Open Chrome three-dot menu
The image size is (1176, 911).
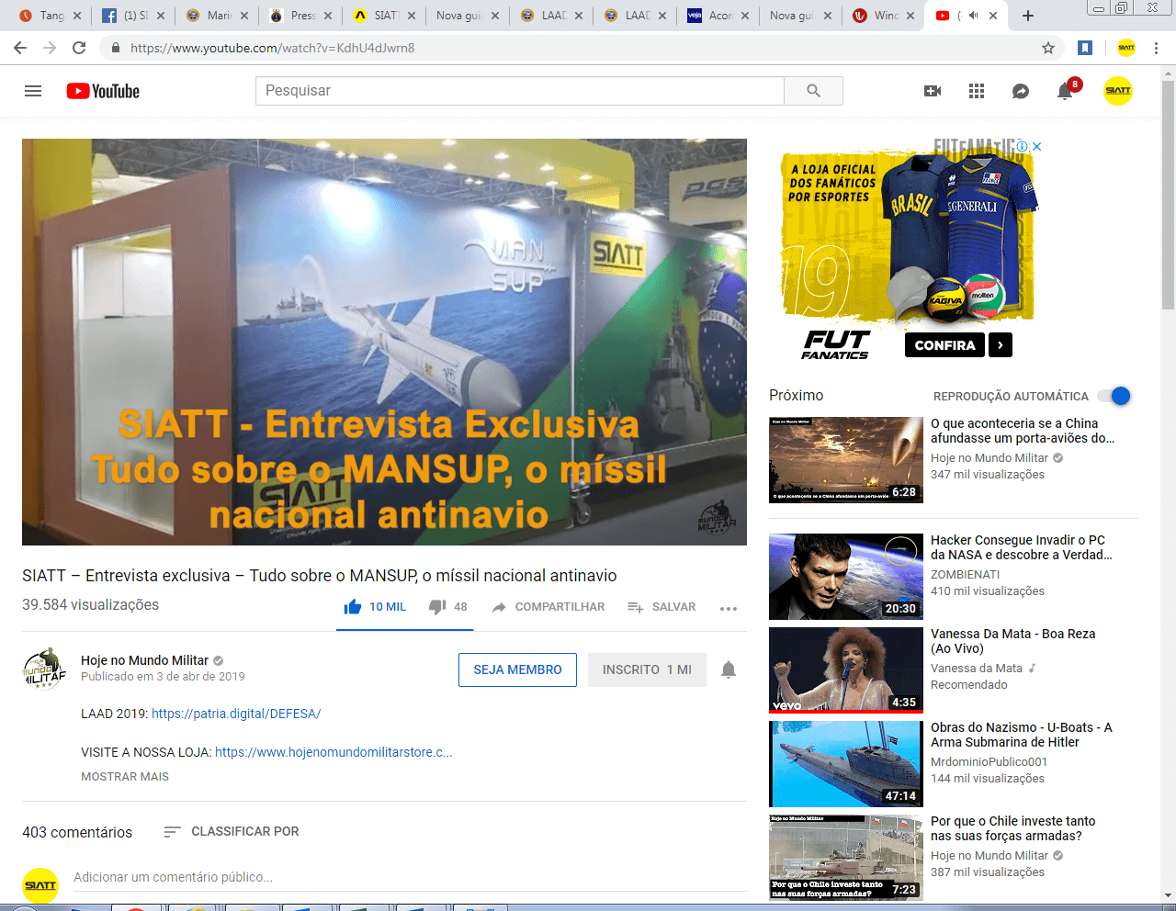1156,48
